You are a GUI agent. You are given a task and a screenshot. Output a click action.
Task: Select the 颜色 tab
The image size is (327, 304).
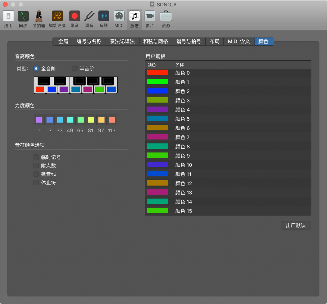(264, 42)
